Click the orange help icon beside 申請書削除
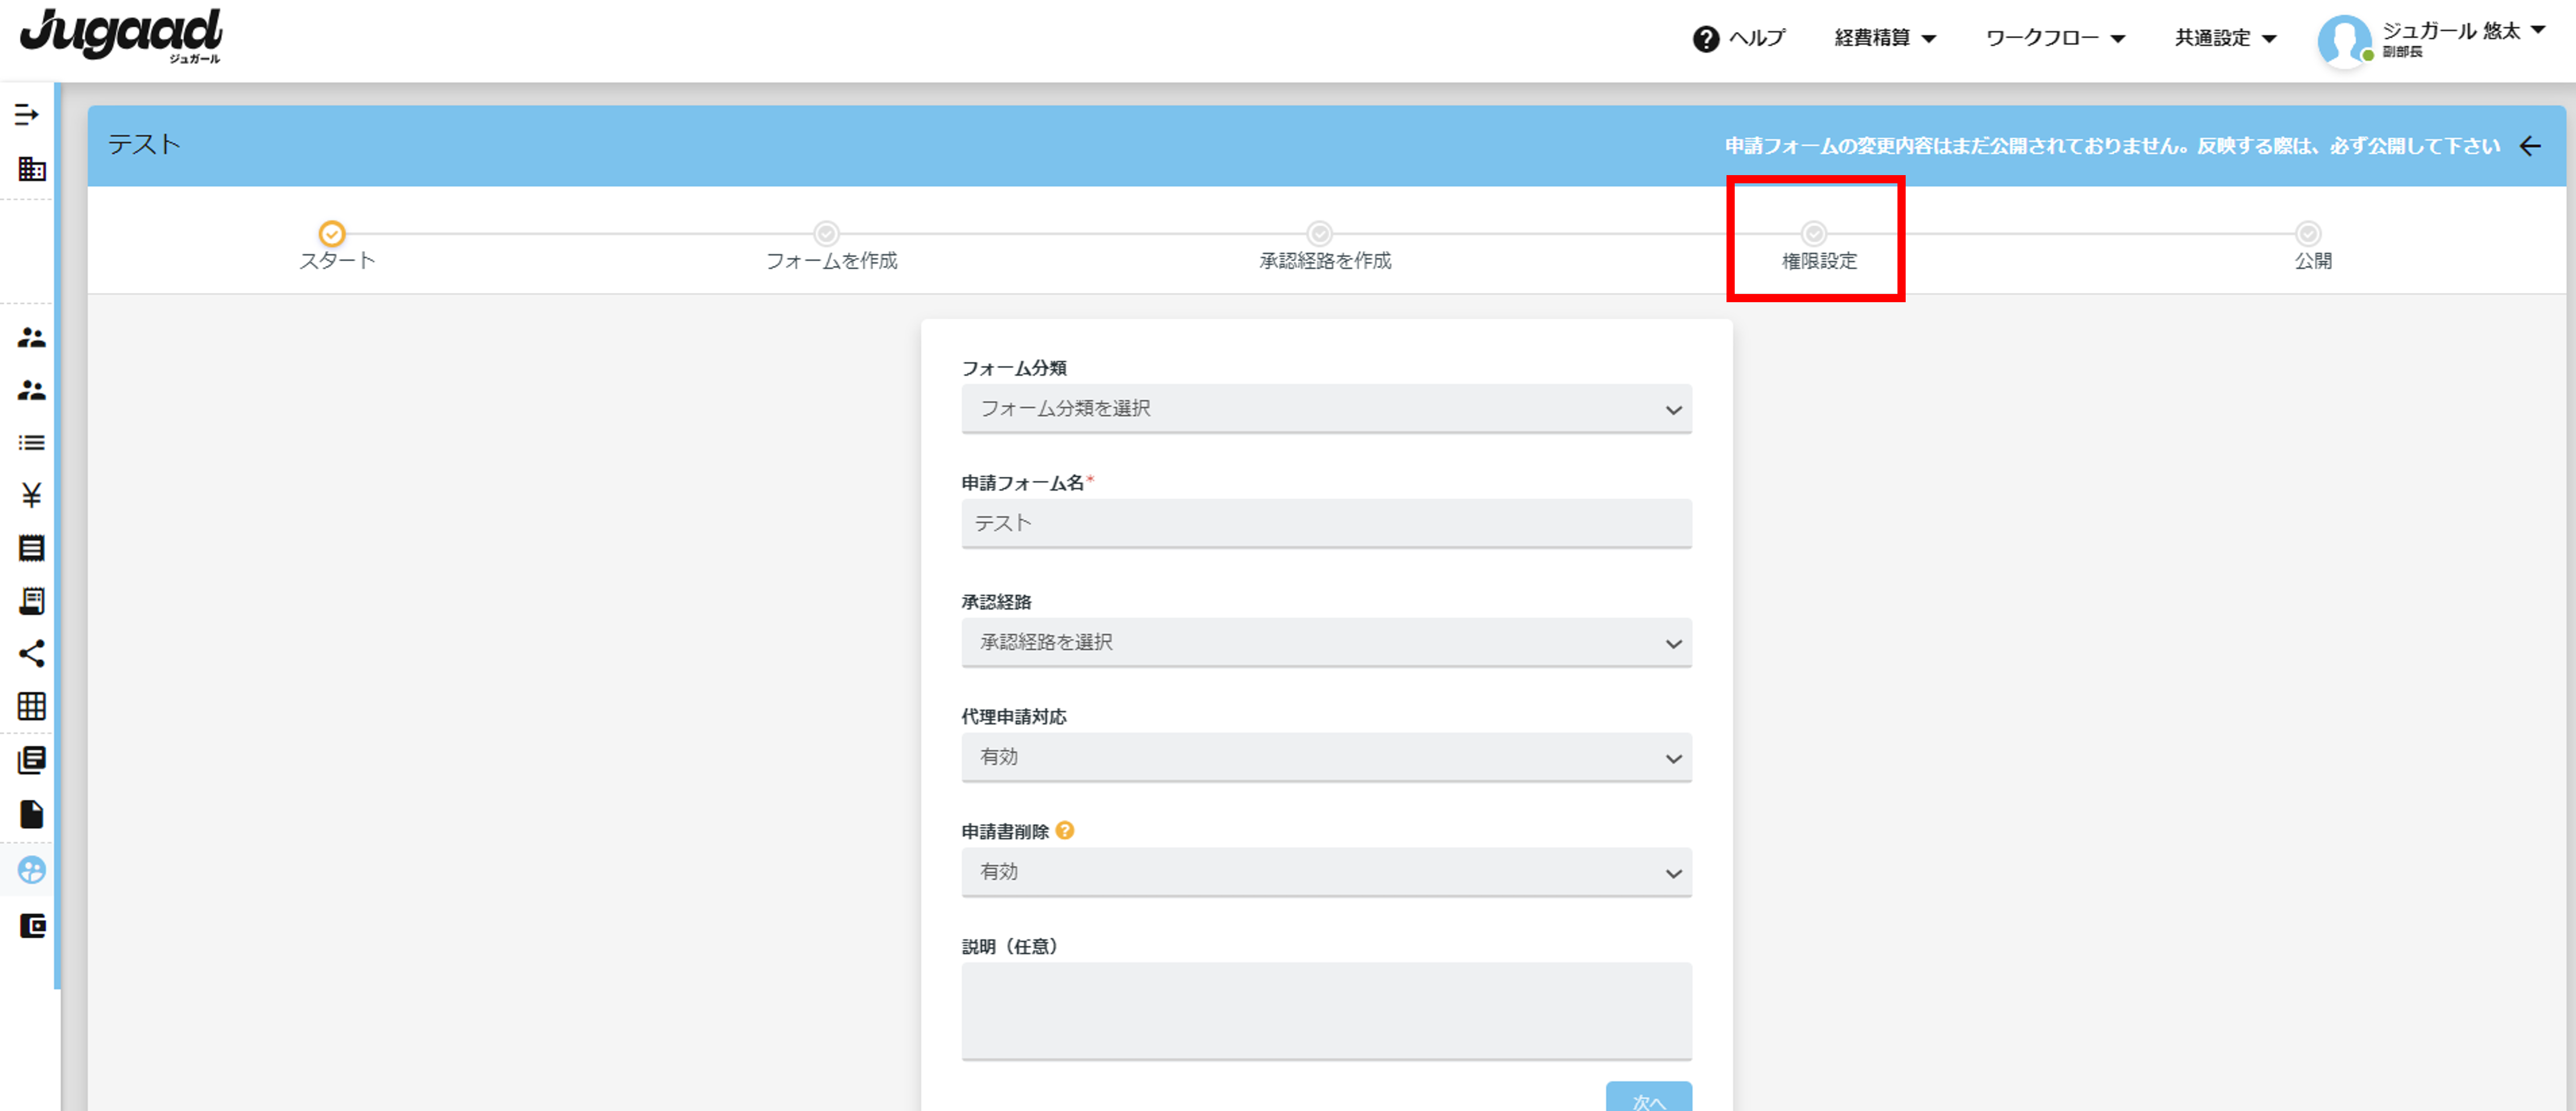2576x1111 pixels. pyautogui.click(x=1065, y=830)
